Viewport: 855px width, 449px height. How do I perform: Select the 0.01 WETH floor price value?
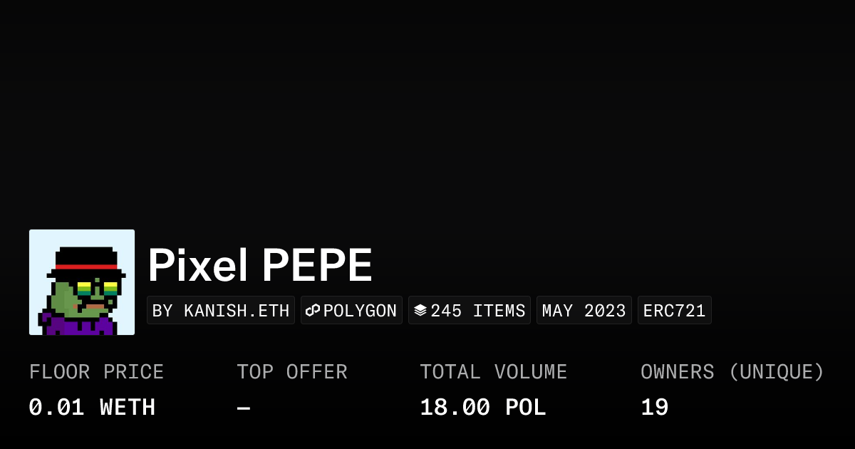(x=92, y=408)
